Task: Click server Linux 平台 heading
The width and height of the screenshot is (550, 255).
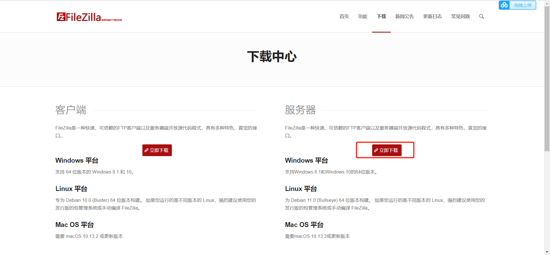Action: [x=301, y=189]
